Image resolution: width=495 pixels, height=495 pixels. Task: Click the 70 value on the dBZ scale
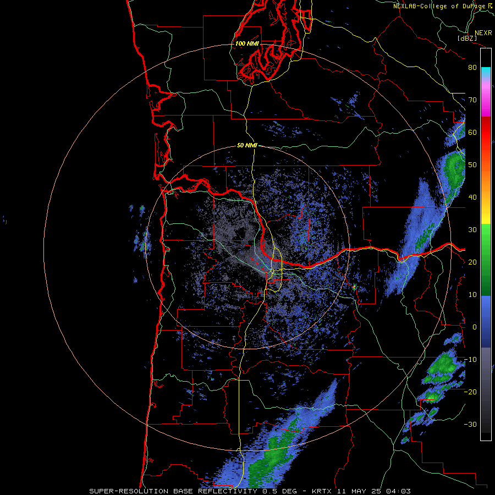click(472, 100)
